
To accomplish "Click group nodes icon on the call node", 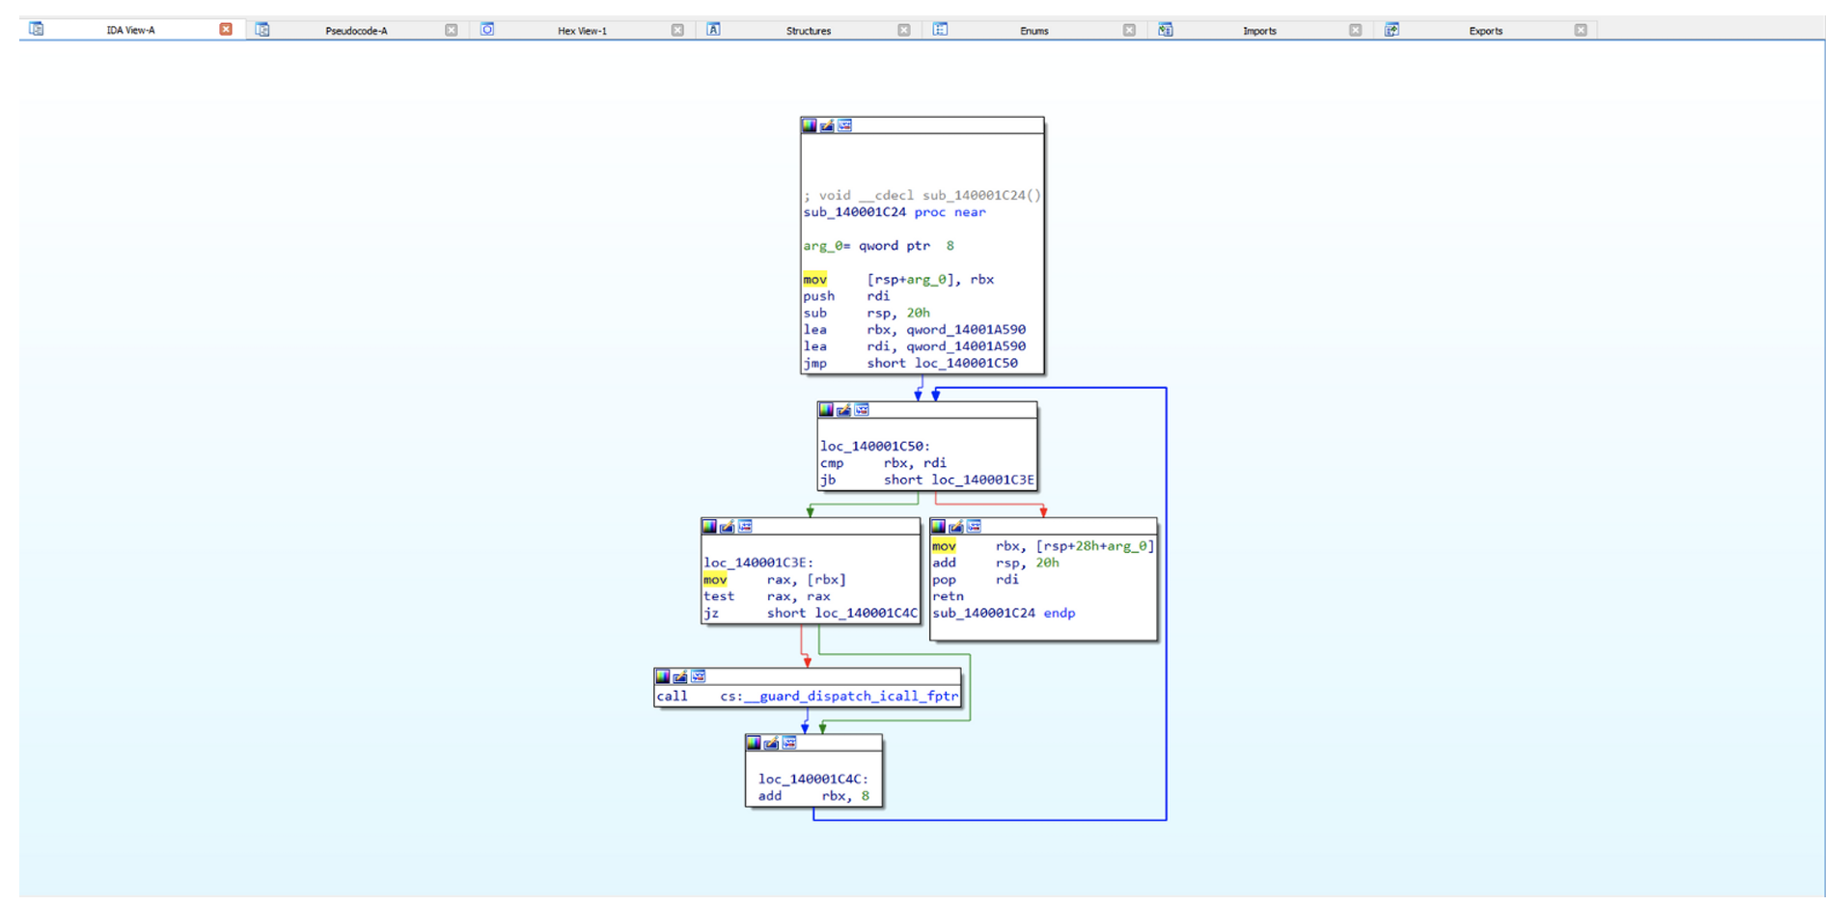I will (x=699, y=676).
